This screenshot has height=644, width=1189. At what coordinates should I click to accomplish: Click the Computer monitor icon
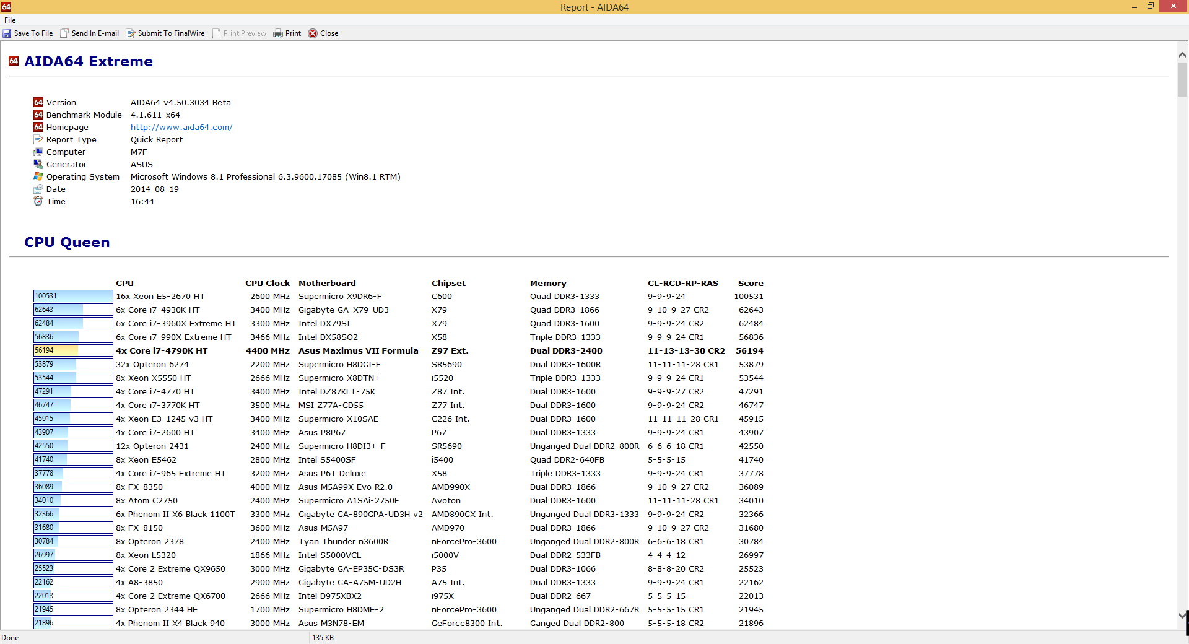[38, 152]
